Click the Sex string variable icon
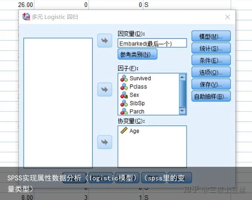Image resolution: width=252 pixels, height=200 pixels. (124, 95)
